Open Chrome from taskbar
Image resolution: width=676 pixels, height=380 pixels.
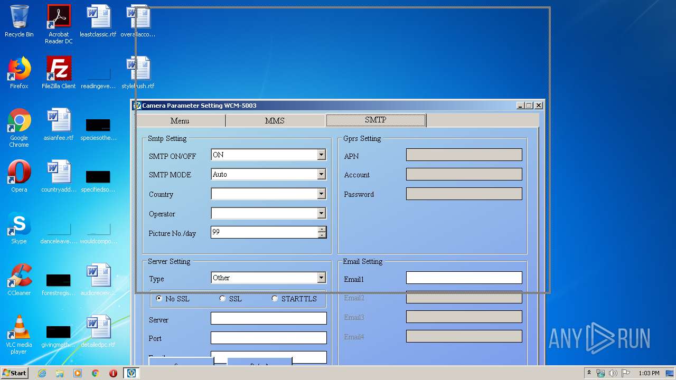click(96, 373)
